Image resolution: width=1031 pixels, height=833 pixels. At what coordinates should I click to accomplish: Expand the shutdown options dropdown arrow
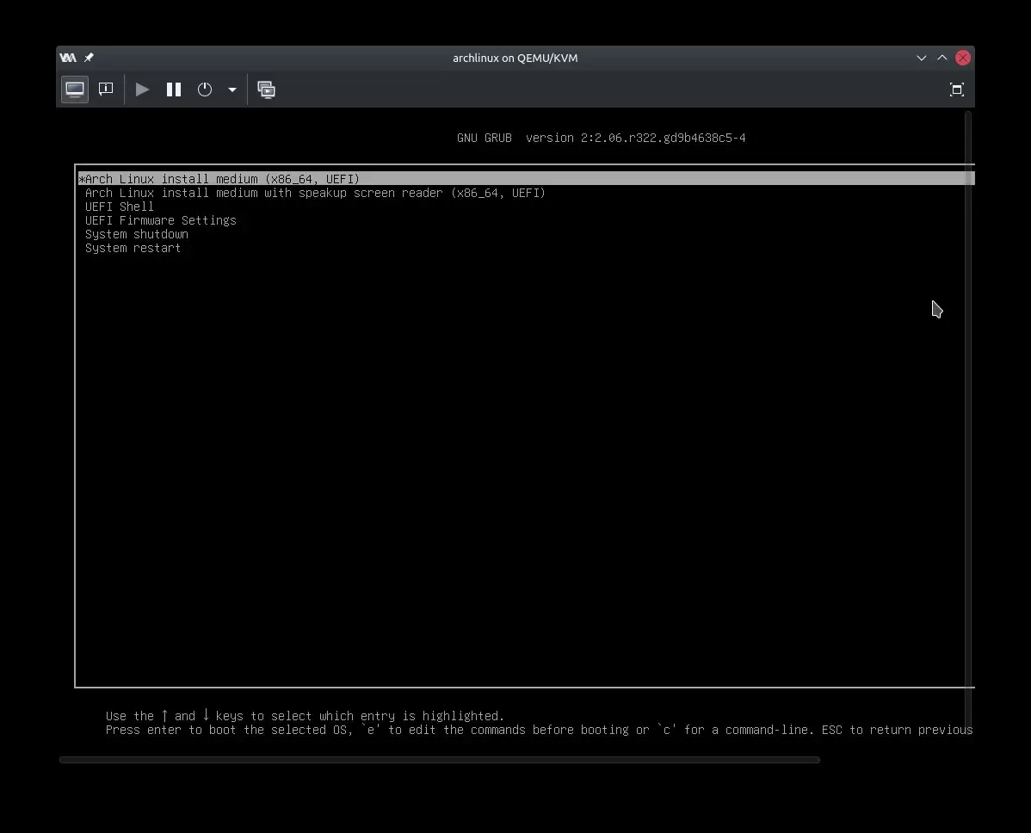click(232, 89)
